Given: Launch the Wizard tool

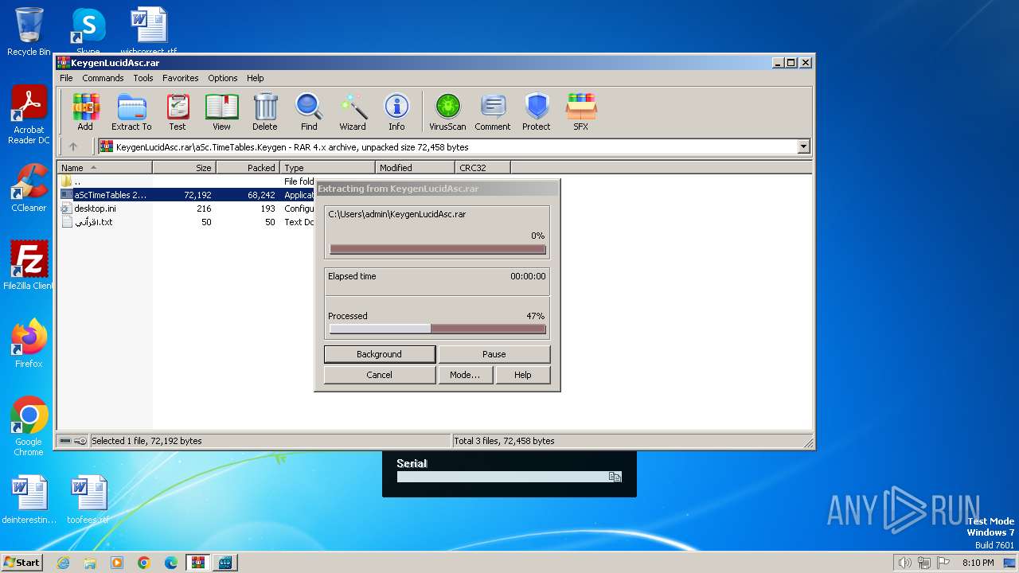Looking at the screenshot, I should [x=353, y=112].
